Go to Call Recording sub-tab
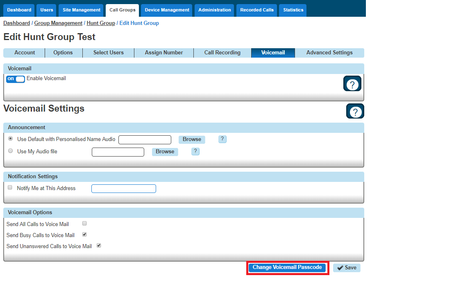 click(222, 53)
